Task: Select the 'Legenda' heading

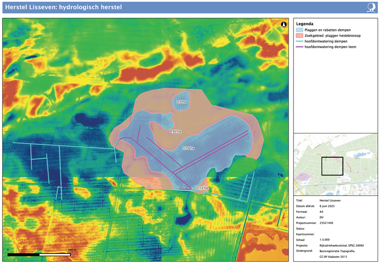Action: pos(304,24)
